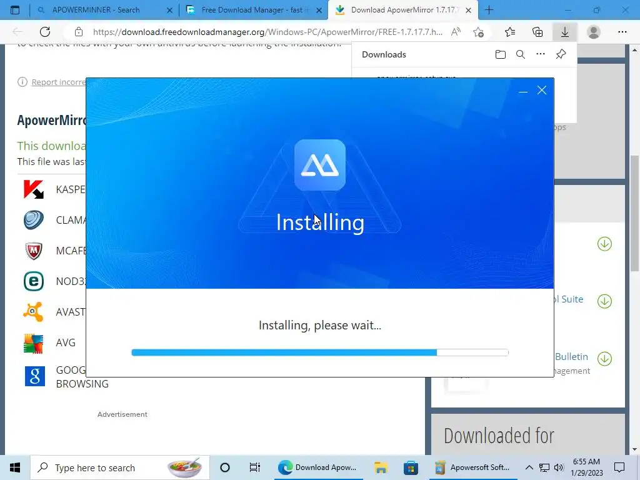The width and height of the screenshot is (640, 480).
Task: Click the Report incorrect info link
Action: click(x=58, y=82)
